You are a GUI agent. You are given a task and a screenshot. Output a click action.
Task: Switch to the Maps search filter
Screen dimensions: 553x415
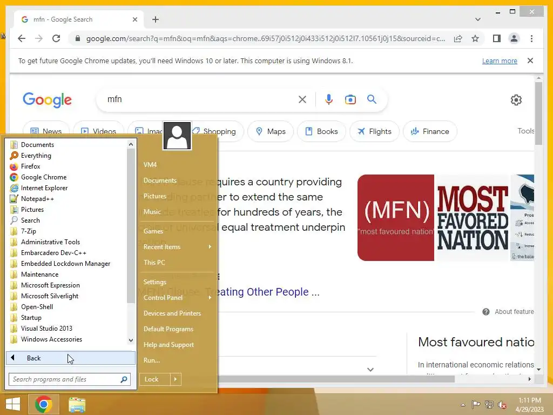click(x=271, y=131)
